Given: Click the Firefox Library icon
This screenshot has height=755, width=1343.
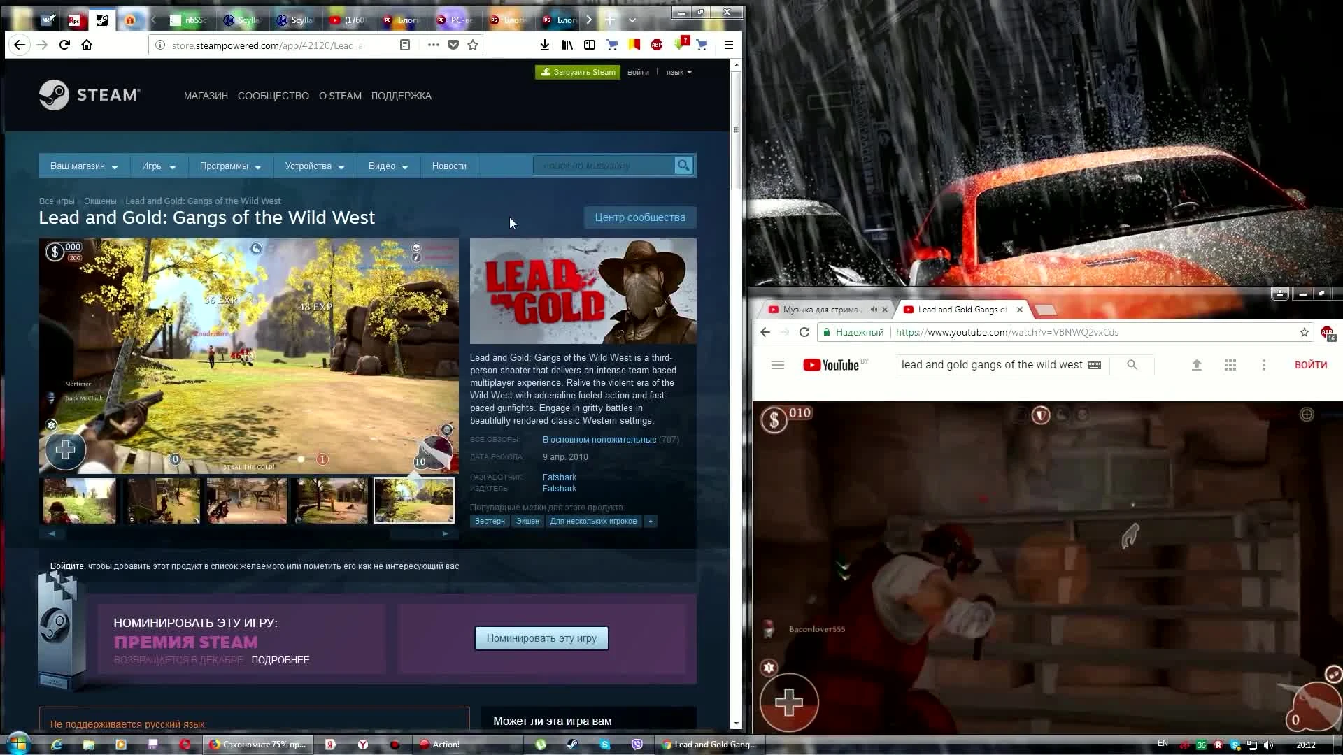Looking at the screenshot, I should coord(567,45).
